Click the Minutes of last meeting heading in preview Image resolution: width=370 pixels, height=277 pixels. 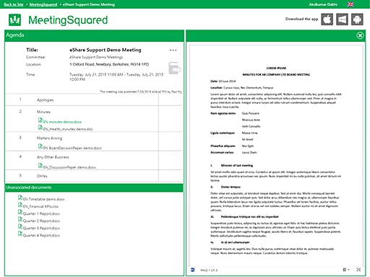coord(237,165)
